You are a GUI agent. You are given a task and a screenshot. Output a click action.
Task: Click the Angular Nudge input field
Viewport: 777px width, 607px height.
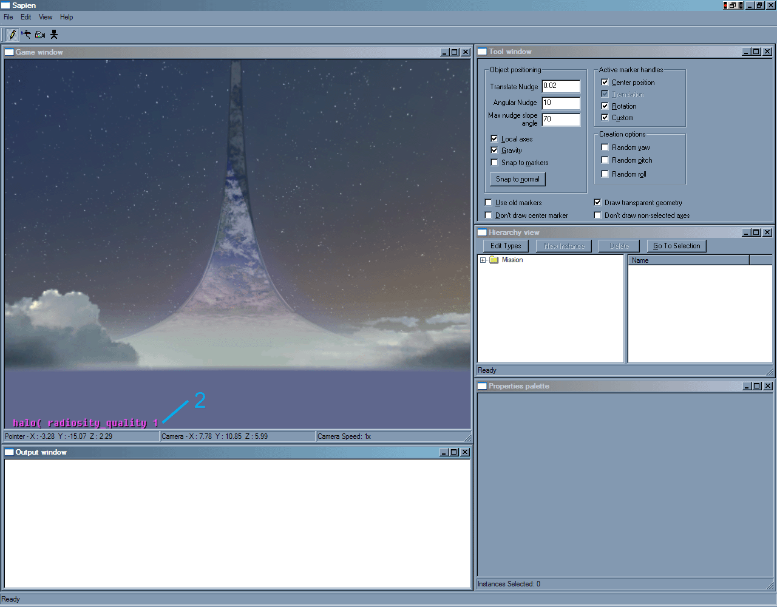[561, 103]
